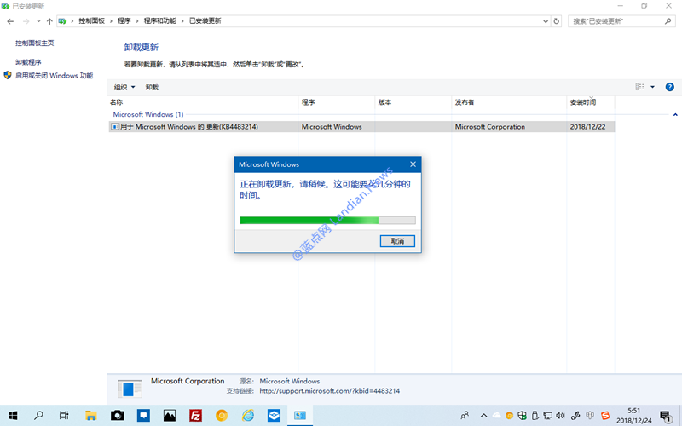This screenshot has height=426, width=682.
Task: Click the update thumbnail in details pane
Action: click(130, 389)
